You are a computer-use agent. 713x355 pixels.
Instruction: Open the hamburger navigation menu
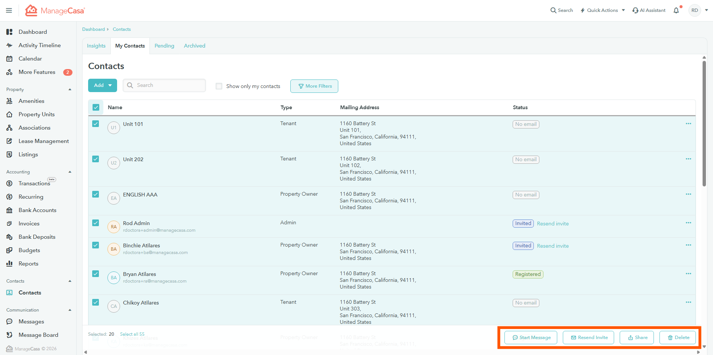click(9, 10)
